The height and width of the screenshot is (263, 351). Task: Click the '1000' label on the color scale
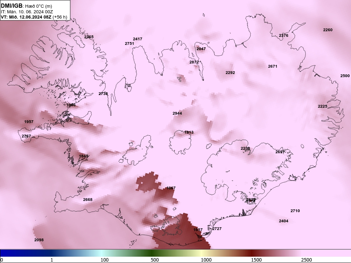click(206, 260)
